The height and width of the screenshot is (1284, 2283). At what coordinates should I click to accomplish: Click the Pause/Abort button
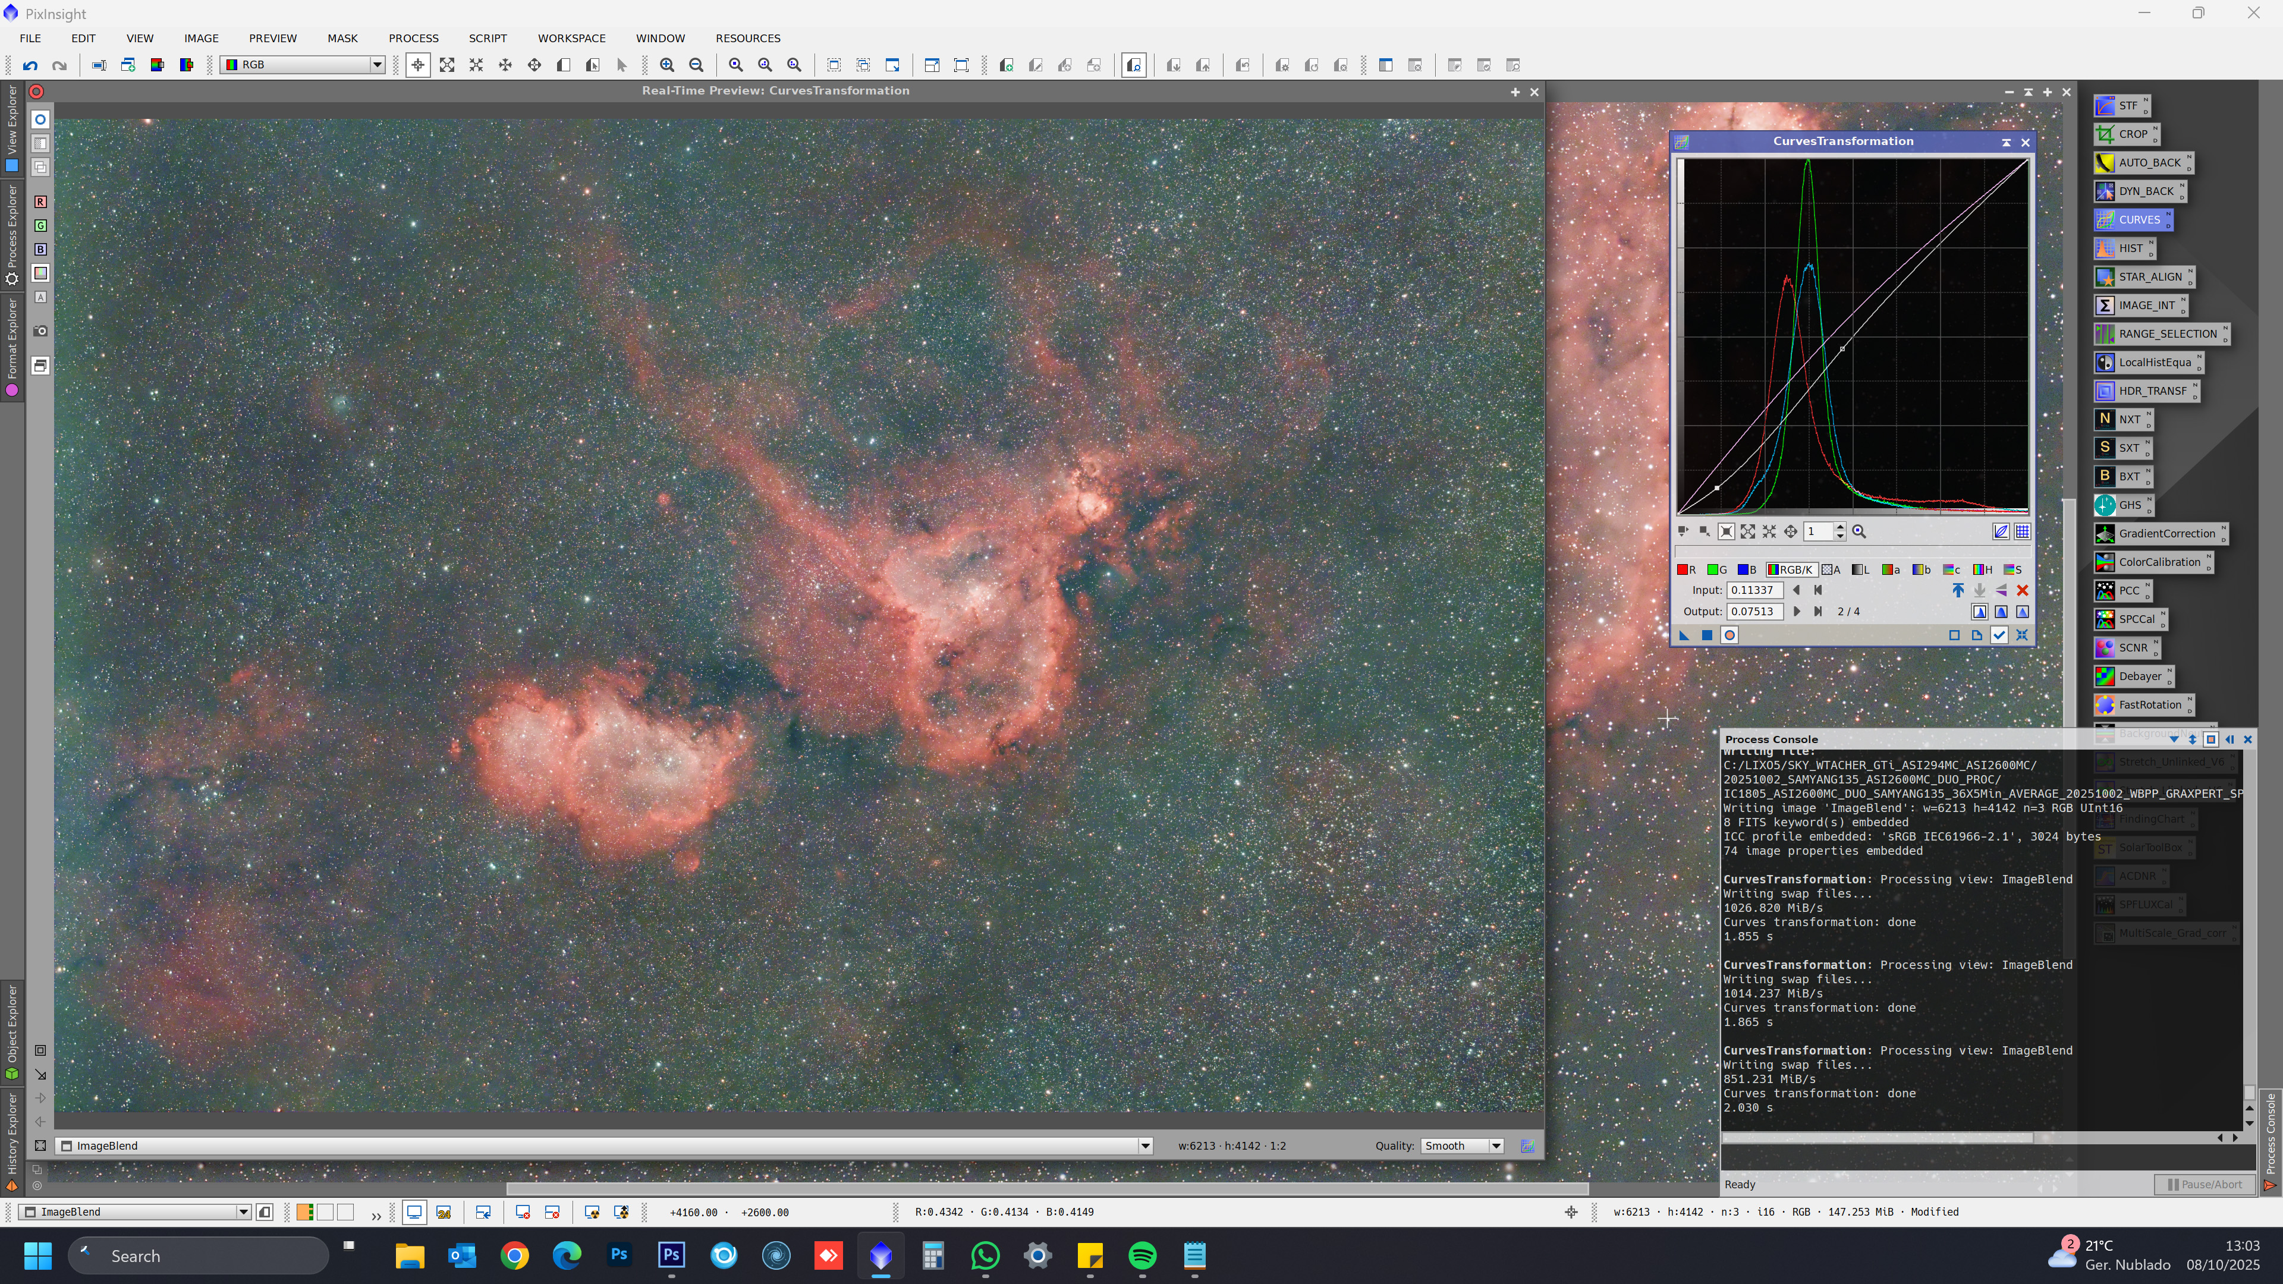pos(2204,1184)
